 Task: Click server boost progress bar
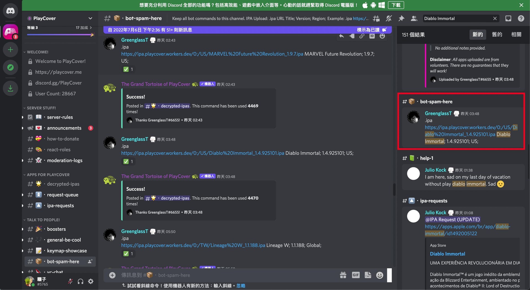pos(60,35)
